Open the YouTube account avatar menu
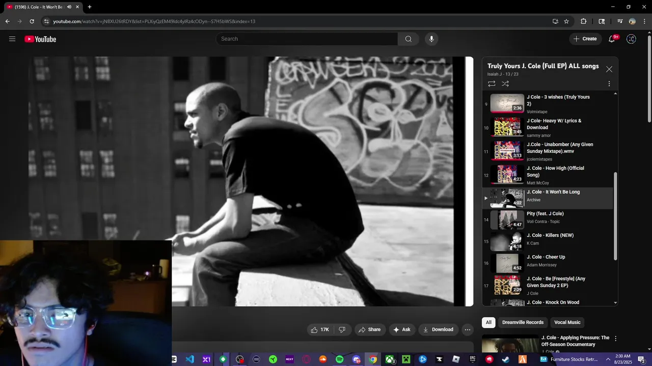Screen dimensions: 652x366 (x=631, y=39)
